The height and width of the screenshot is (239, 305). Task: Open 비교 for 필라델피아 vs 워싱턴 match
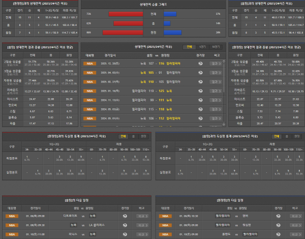pyautogui.click(x=295, y=225)
